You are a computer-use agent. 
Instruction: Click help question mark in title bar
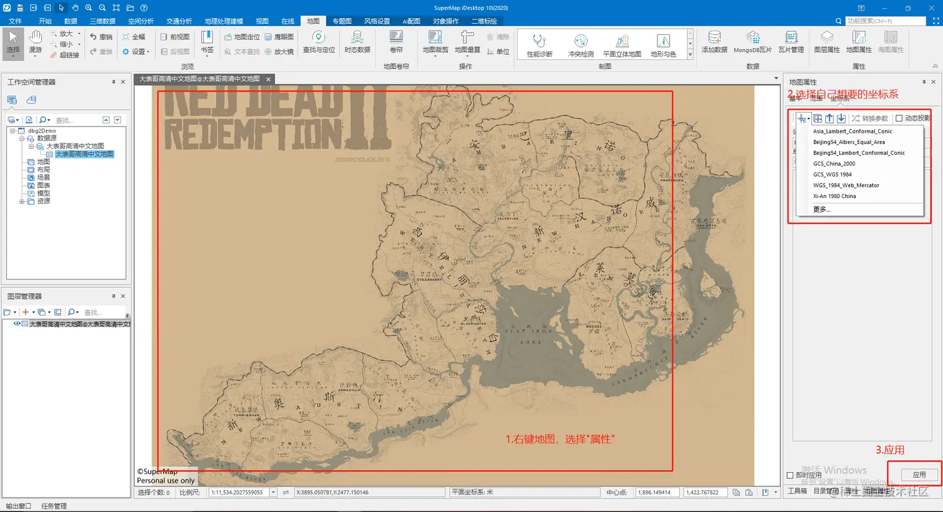point(144,7)
